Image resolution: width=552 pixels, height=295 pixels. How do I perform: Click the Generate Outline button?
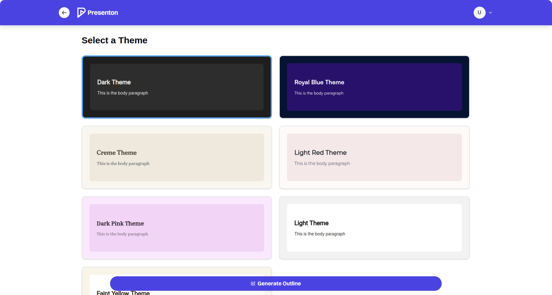click(x=276, y=284)
